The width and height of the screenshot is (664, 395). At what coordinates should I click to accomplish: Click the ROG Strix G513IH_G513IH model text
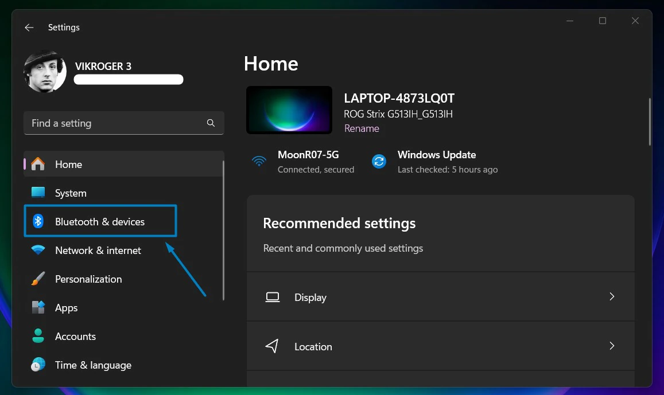coord(398,114)
